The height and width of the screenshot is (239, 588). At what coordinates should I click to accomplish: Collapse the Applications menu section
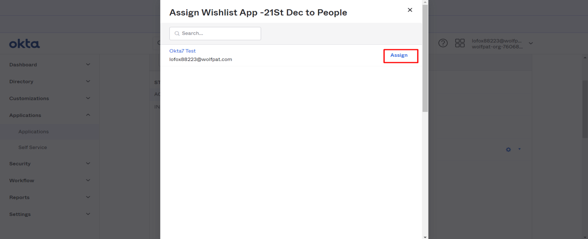tap(50, 115)
